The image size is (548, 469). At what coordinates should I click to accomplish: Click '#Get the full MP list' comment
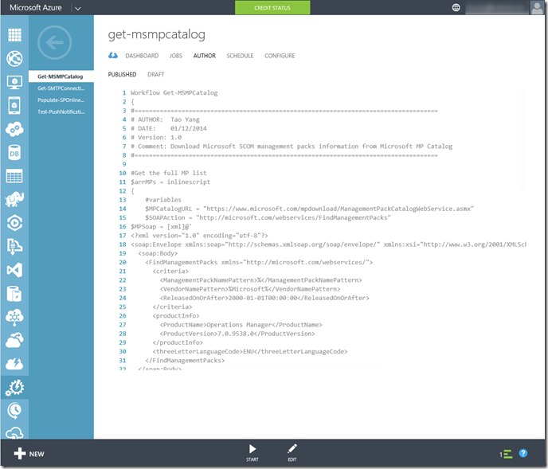click(x=168, y=173)
